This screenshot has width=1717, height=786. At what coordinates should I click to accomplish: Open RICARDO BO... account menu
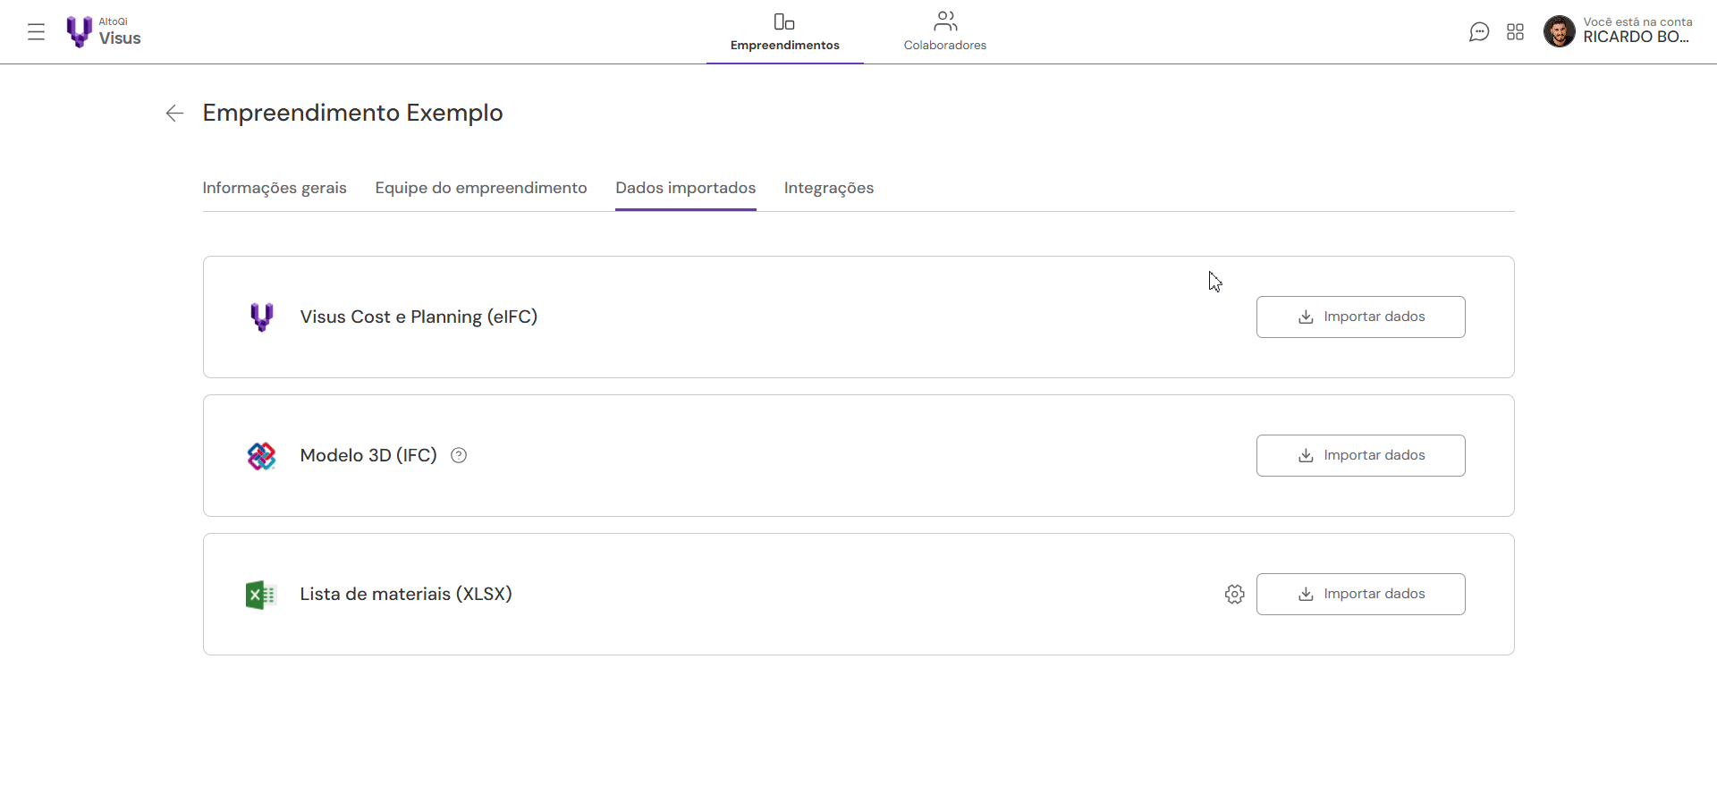pos(1637,30)
